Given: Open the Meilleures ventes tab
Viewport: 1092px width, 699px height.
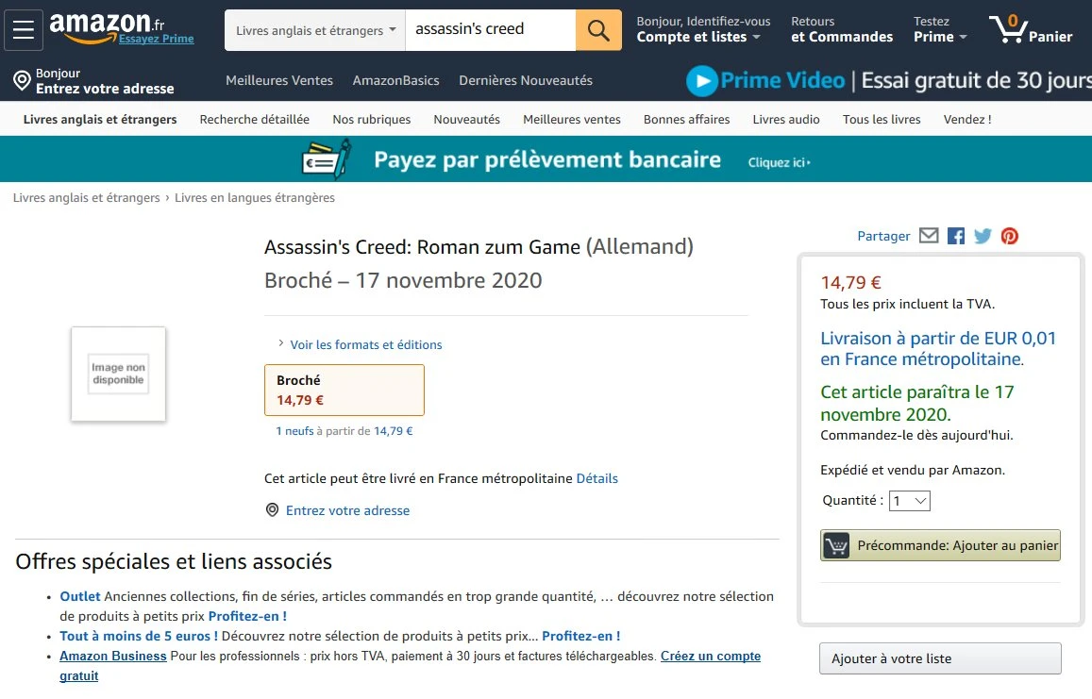Looking at the screenshot, I should pyautogui.click(x=572, y=120).
